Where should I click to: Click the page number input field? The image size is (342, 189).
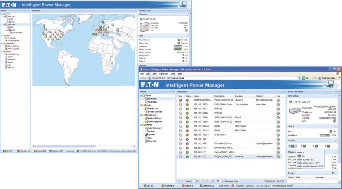[193, 181]
